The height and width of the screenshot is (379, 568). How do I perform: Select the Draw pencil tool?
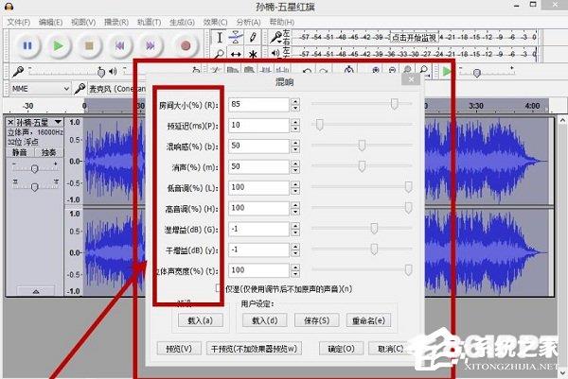click(253, 38)
